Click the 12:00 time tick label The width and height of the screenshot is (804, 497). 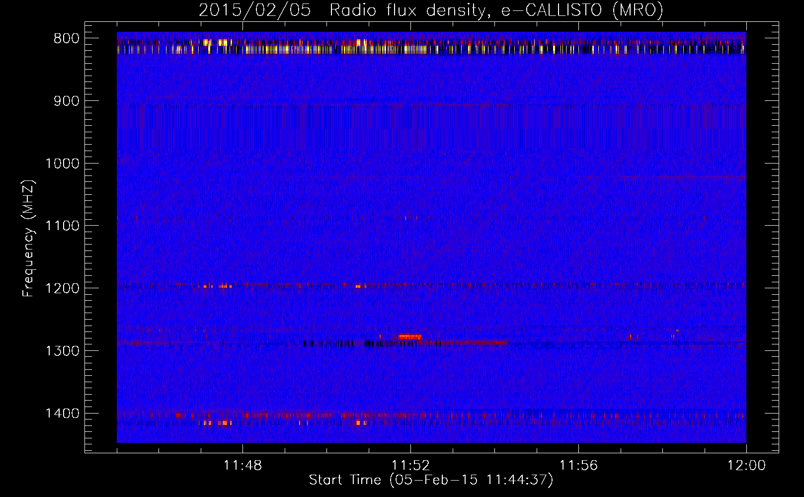point(746,466)
